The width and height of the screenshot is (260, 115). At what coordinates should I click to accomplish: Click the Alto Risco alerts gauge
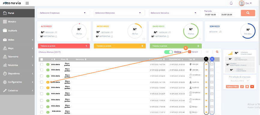79,31
